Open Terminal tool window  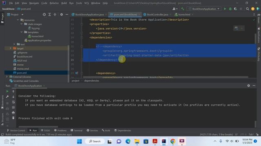(x=76, y=131)
